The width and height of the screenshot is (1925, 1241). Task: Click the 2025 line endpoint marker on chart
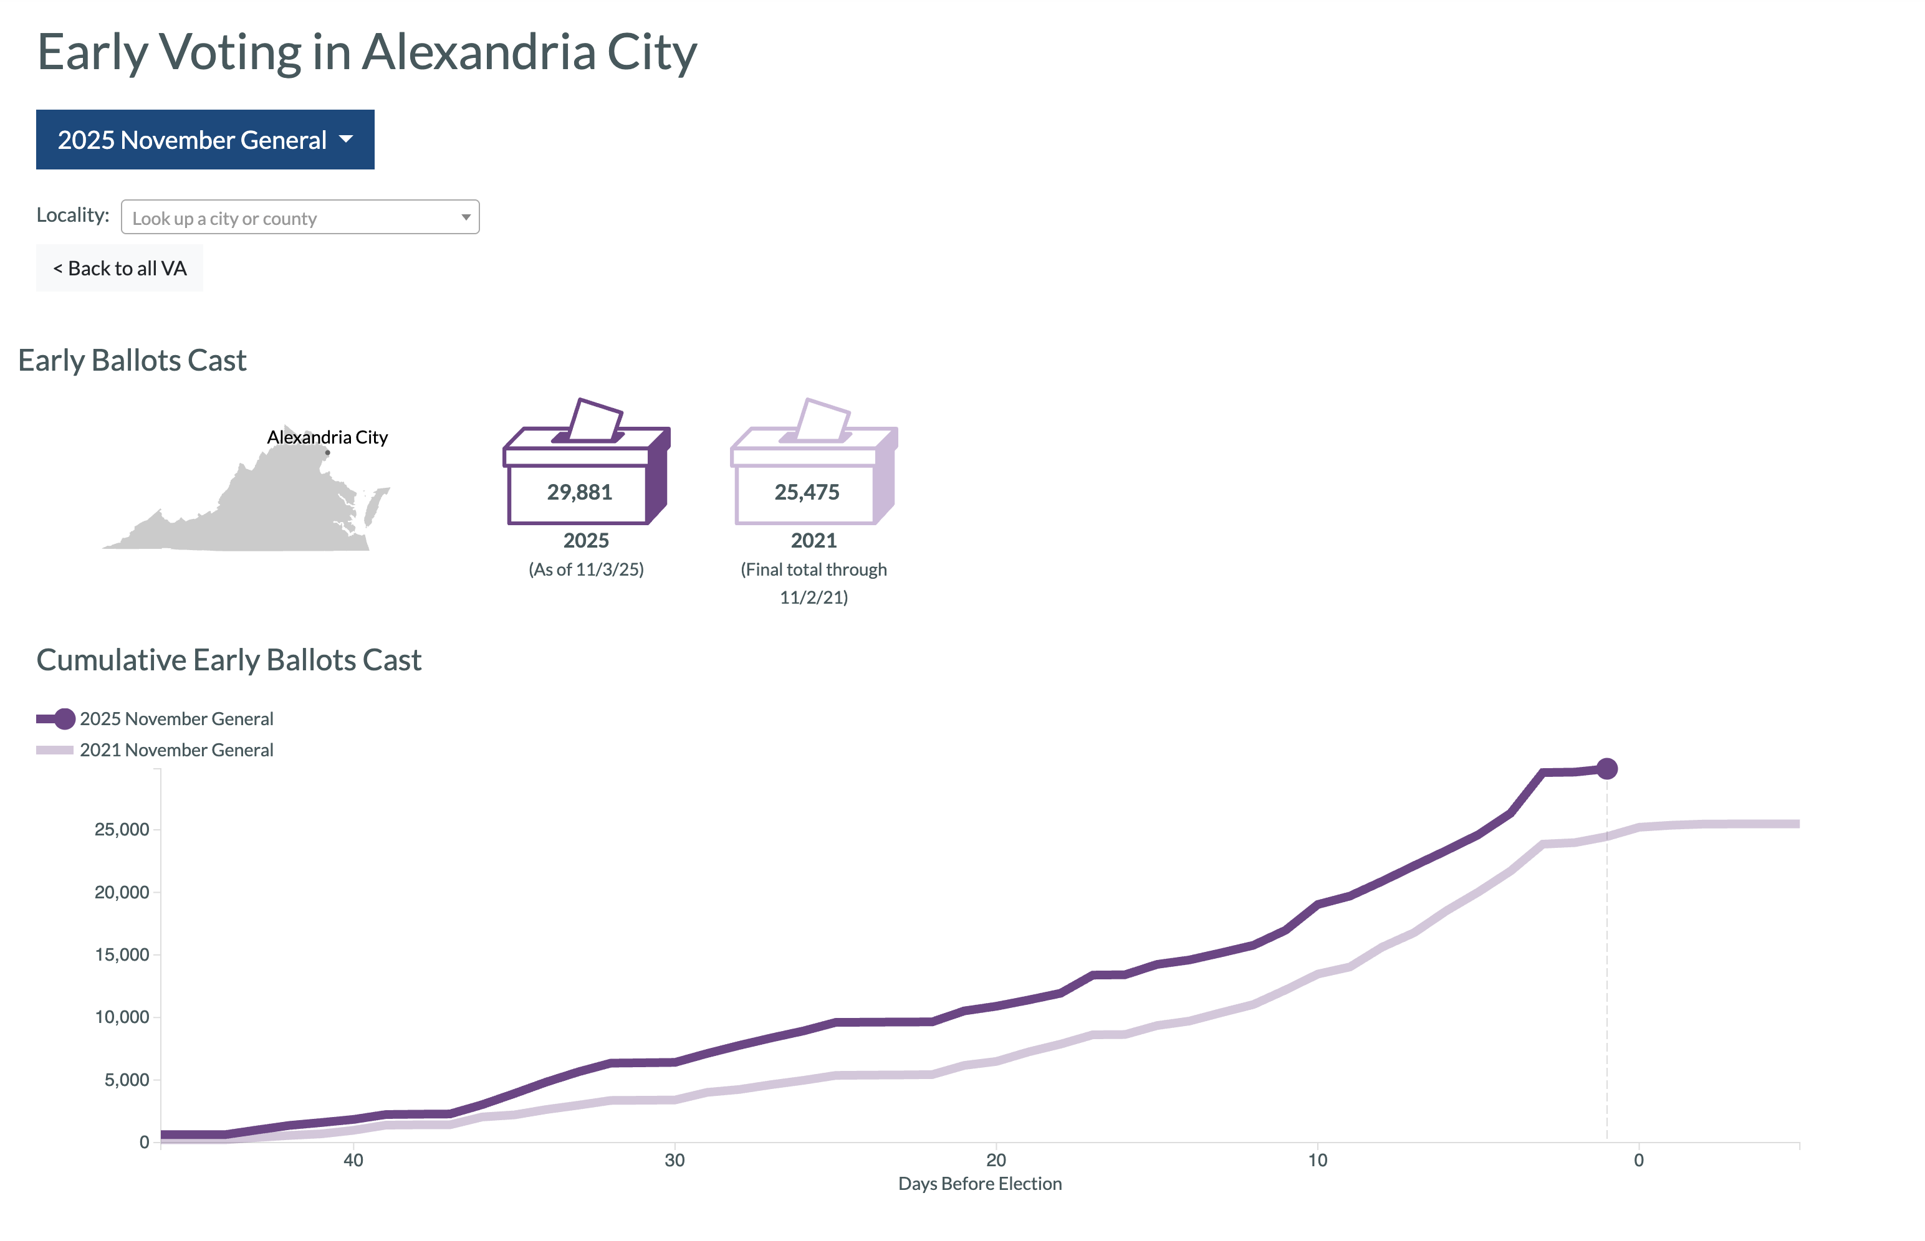[x=1606, y=769]
